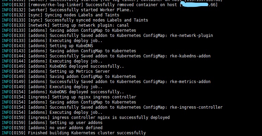Click the 'rke-metrics-addon' ConfigMap text

click(190, 82)
